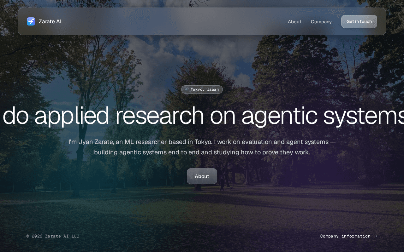This screenshot has height=252, width=404.
Task: Open the Company navigation link
Action: tap(321, 22)
